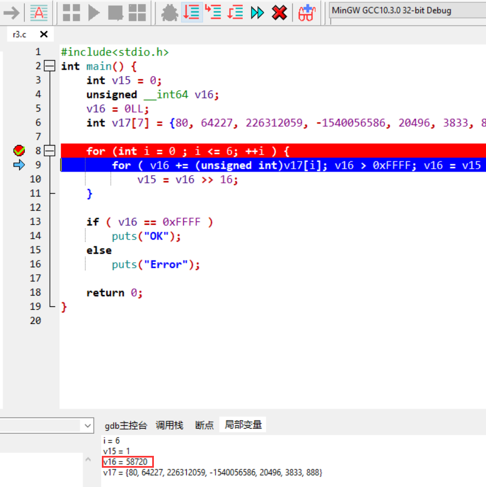Open the watch view using the glasses icon

[x=306, y=13]
